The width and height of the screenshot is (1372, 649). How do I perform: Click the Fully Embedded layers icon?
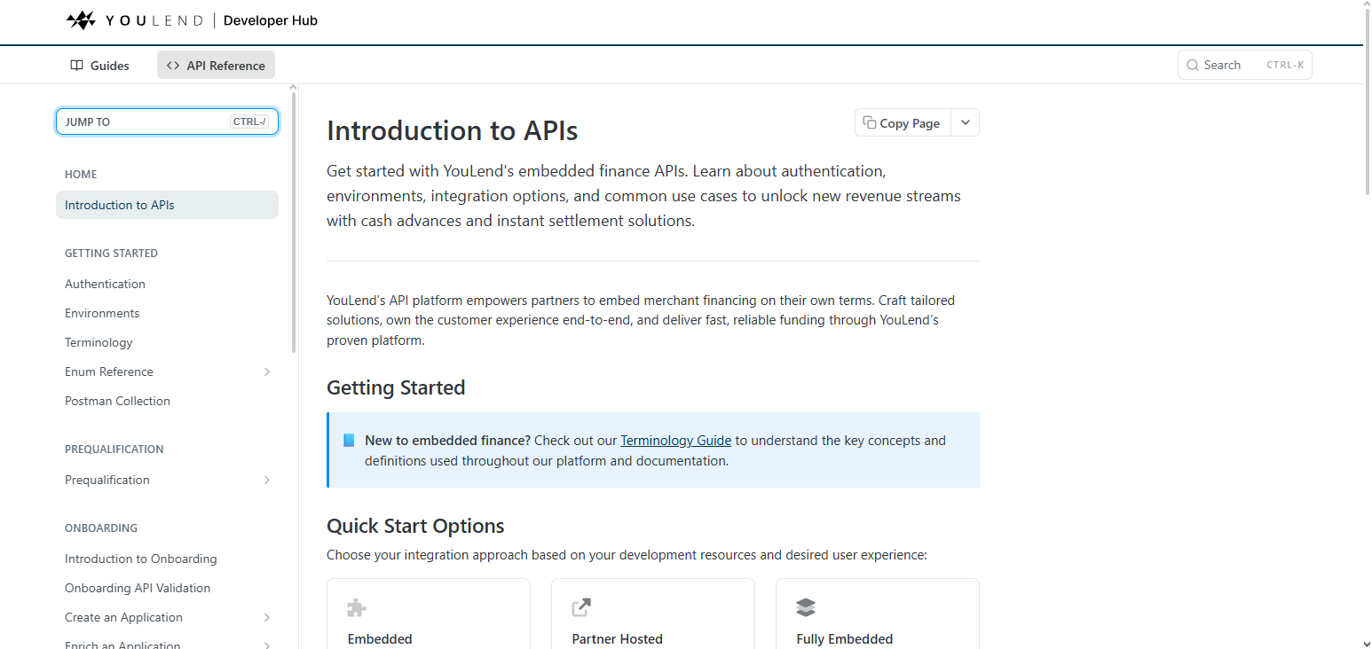(806, 607)
